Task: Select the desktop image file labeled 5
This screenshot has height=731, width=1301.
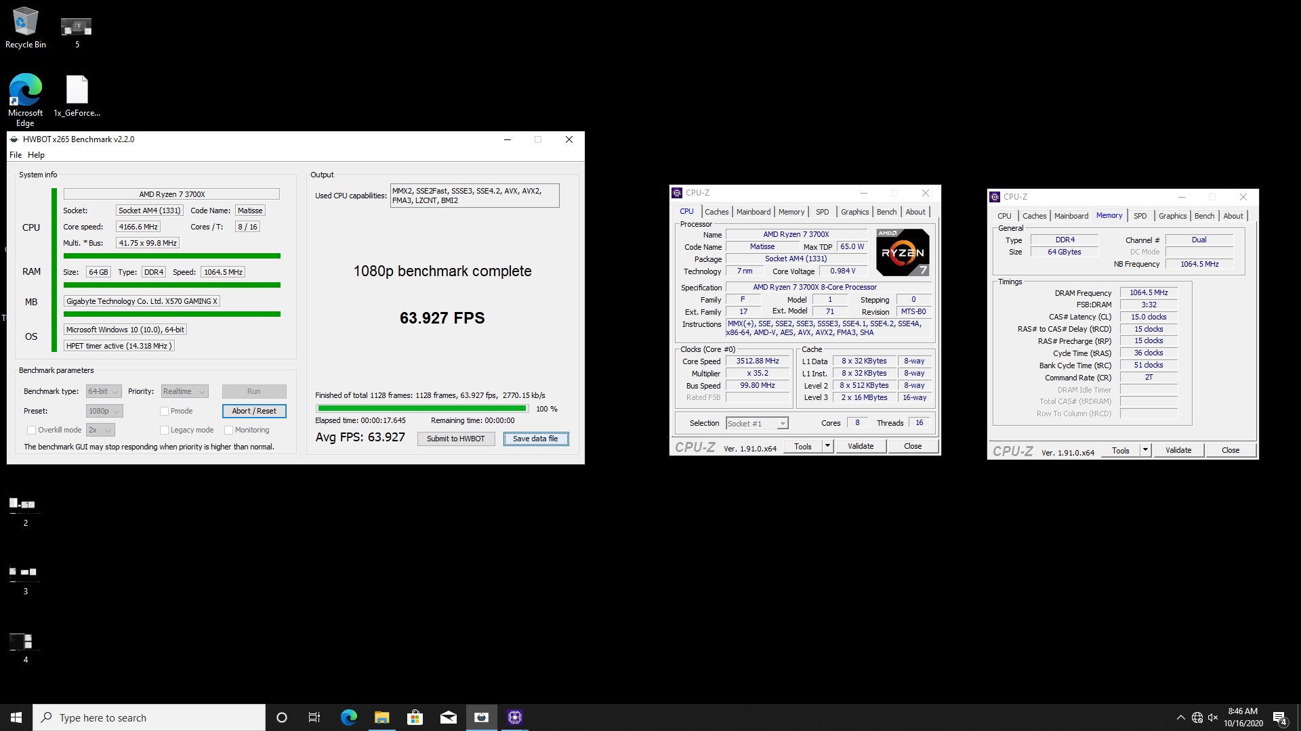Action: point(77,32)
